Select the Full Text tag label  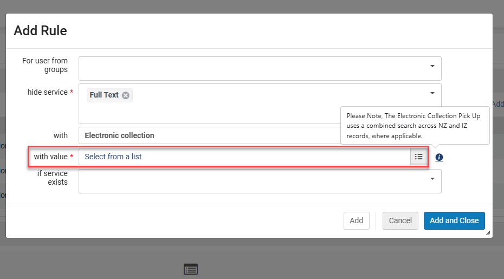point(104,95)
